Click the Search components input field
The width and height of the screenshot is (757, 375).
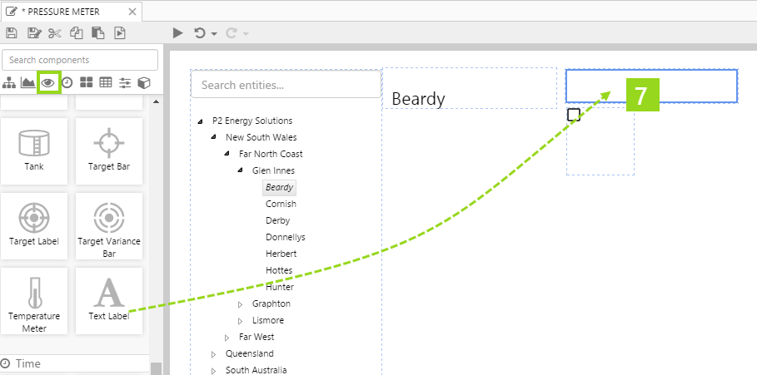(80, 60)
